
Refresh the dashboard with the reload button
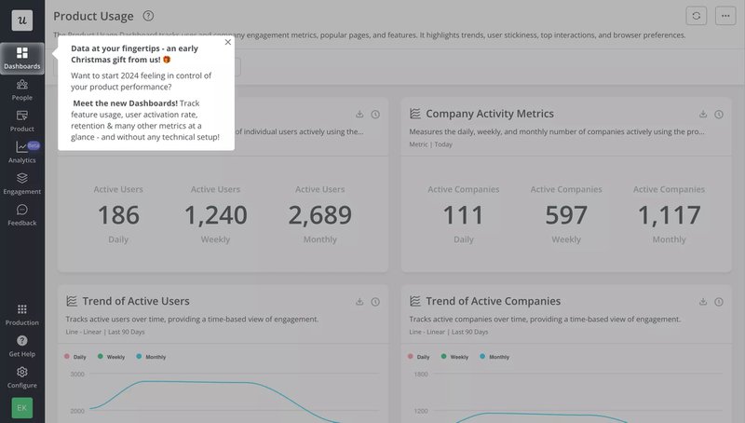696,16
